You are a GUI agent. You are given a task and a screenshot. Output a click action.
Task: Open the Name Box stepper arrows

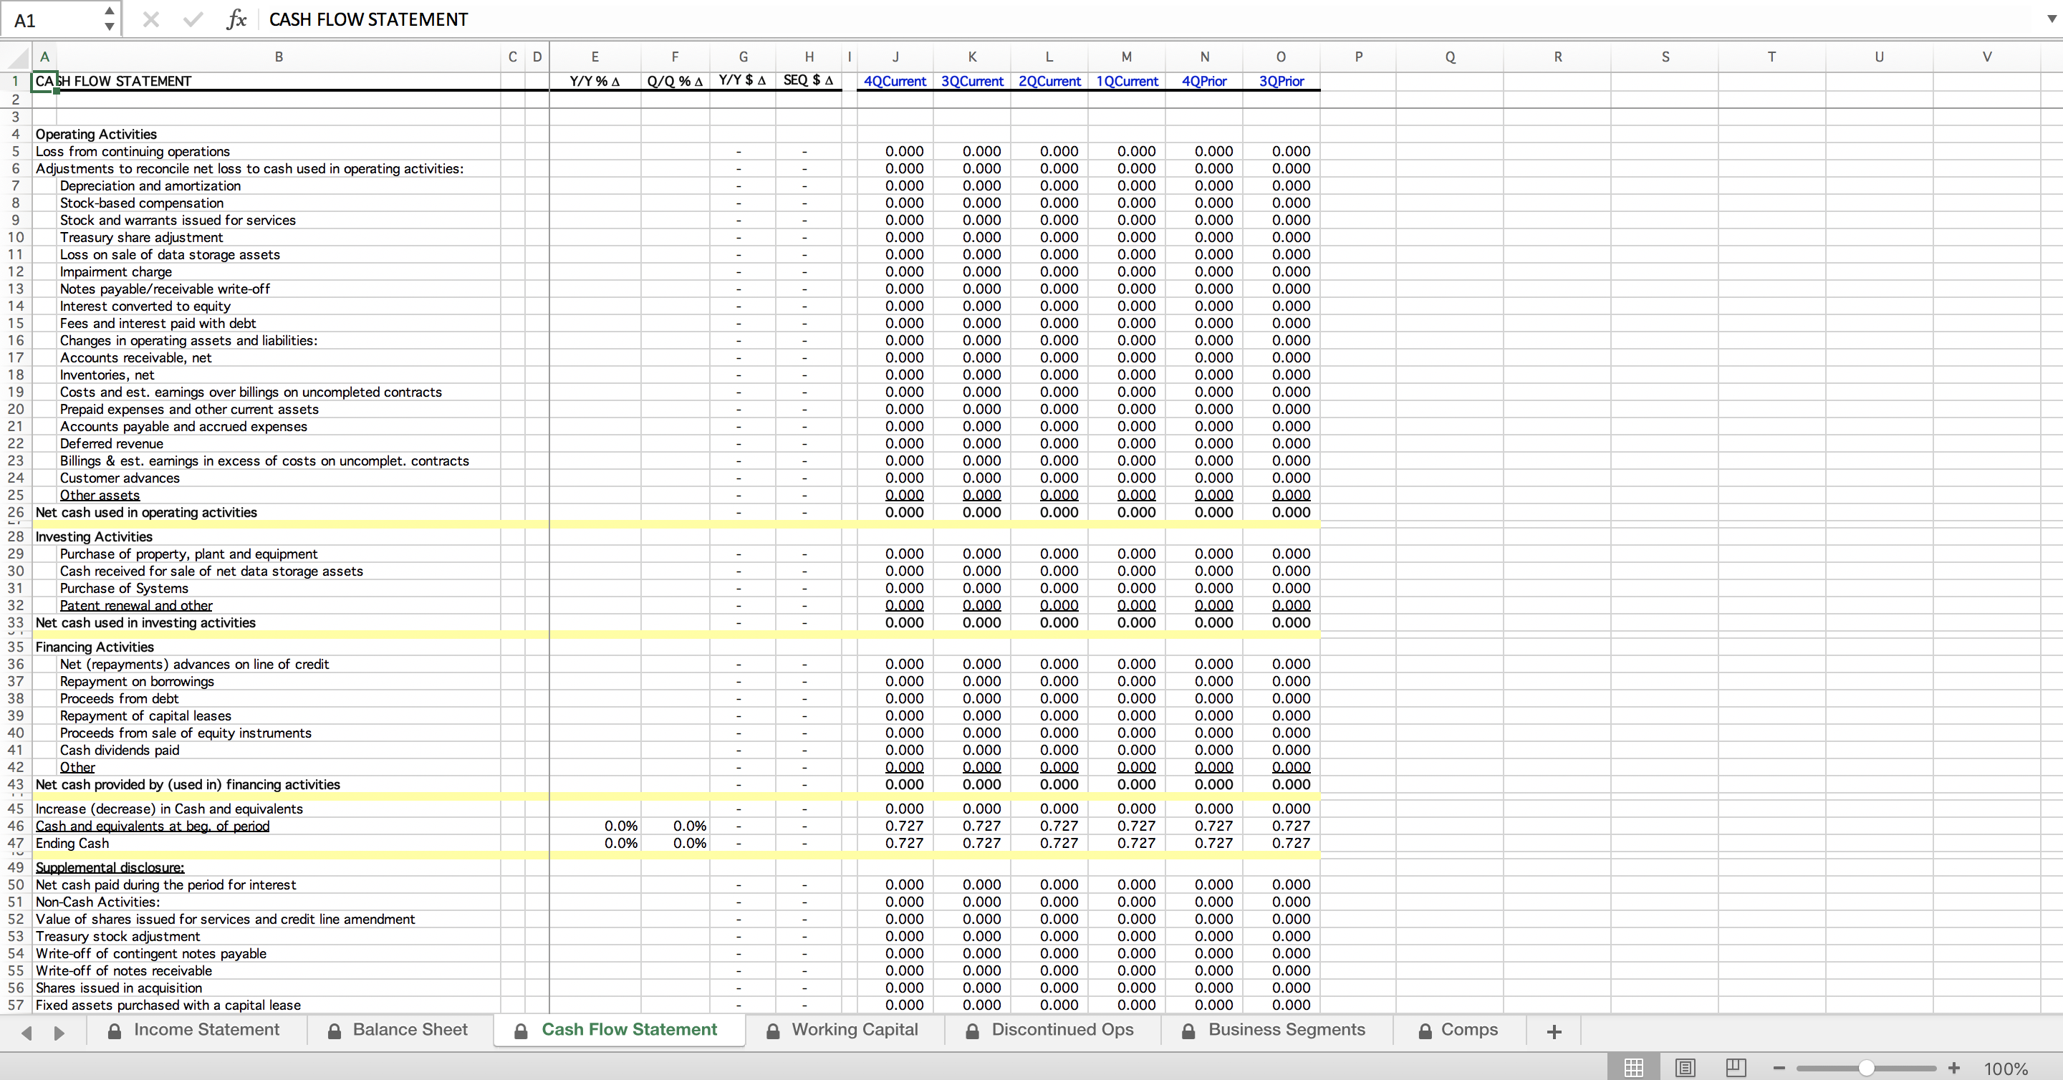tap(109, 19)
